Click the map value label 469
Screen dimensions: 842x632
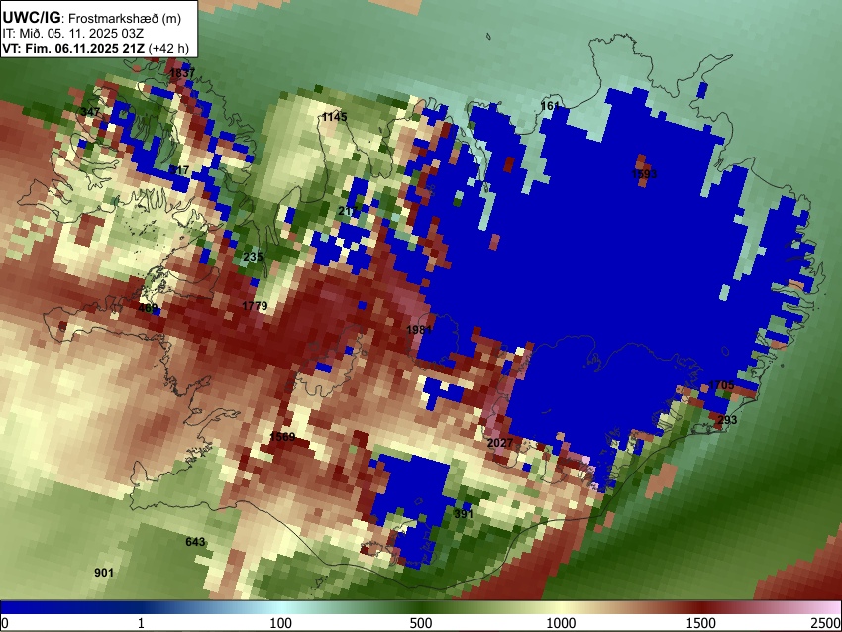coord(149,308)
